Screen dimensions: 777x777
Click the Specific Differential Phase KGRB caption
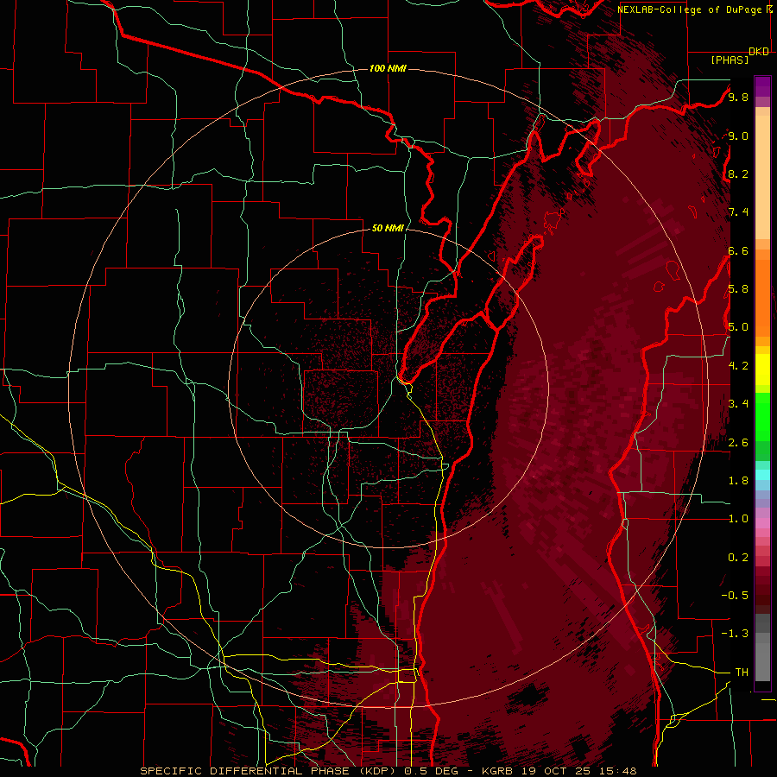[388, 771]
